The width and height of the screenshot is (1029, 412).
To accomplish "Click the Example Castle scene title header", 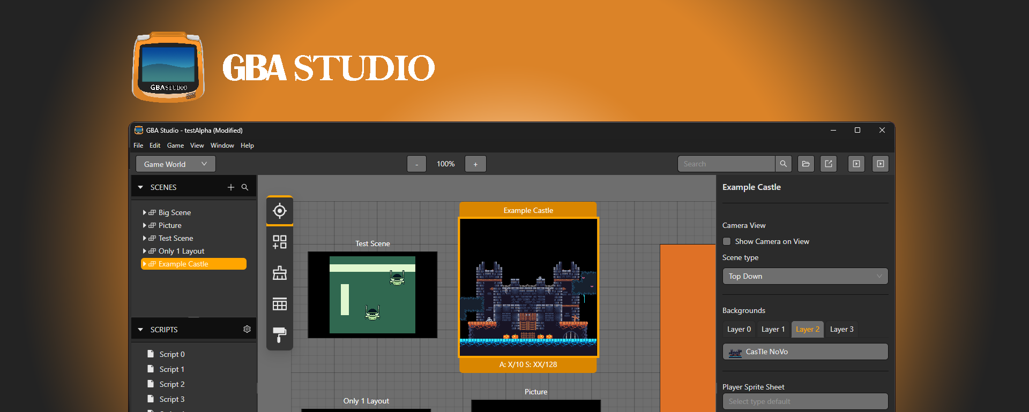I will click(528, 210).
